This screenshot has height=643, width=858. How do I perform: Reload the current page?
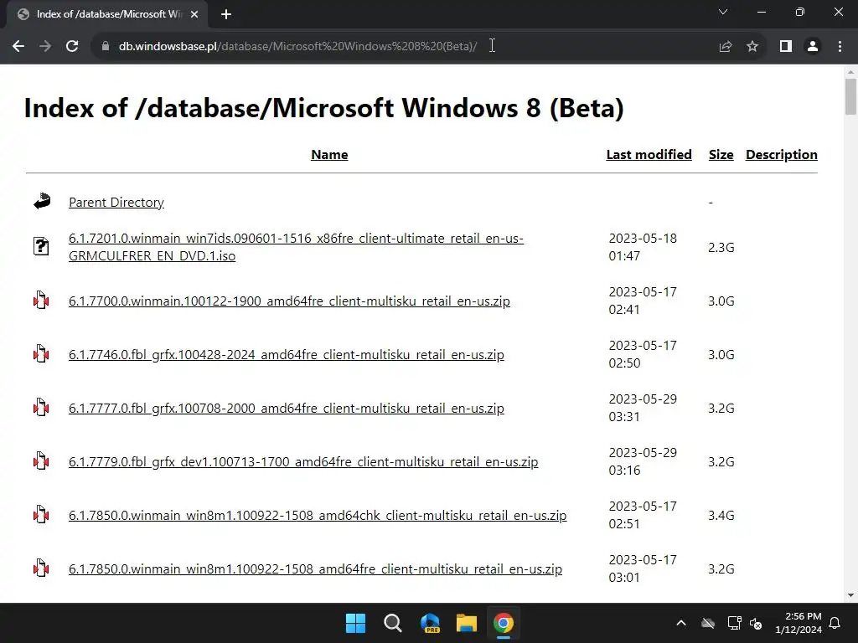(x=72, y=47)
